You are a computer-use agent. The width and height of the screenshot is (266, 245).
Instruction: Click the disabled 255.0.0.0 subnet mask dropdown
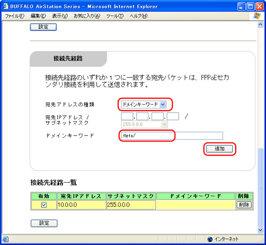point(145,124)
